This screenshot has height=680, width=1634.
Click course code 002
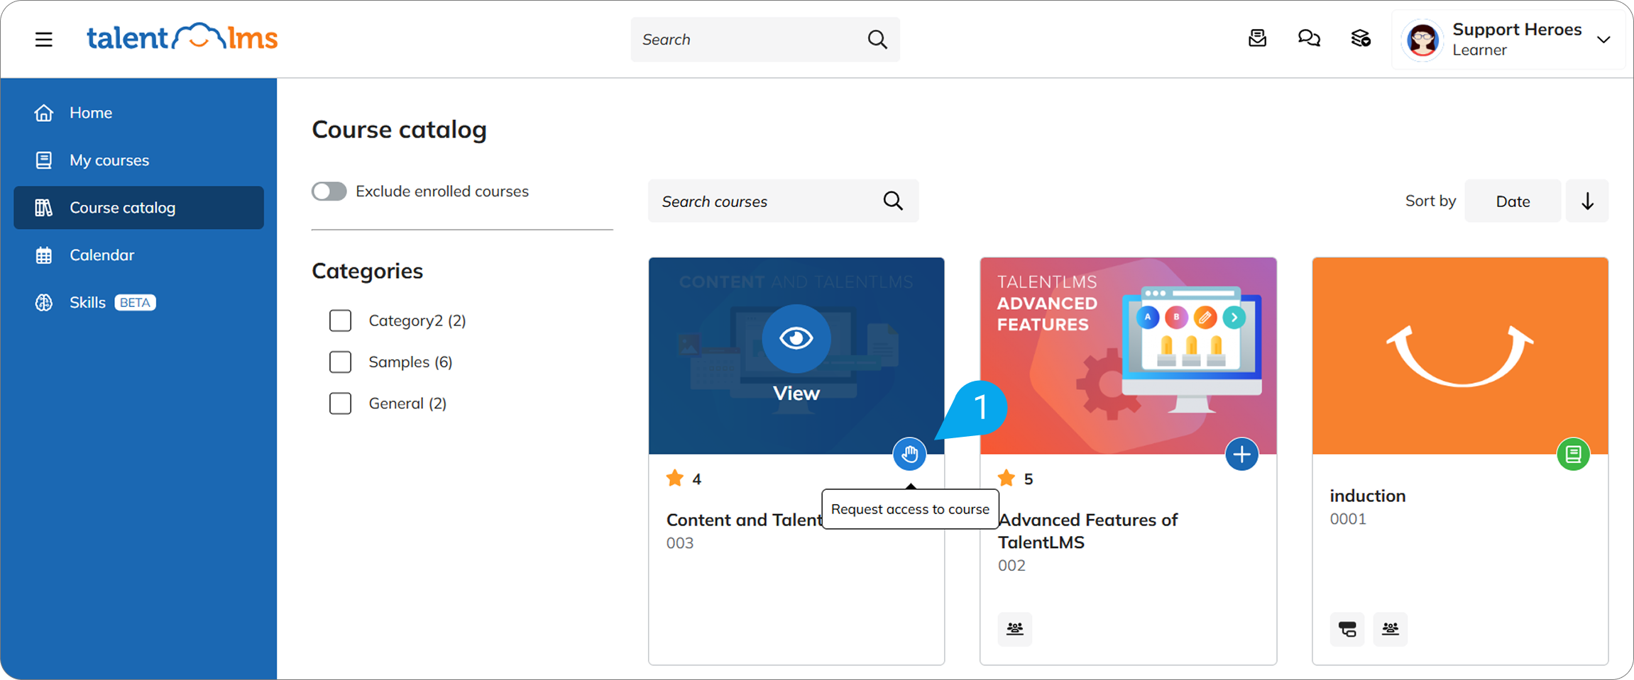tap(1011, 566)
